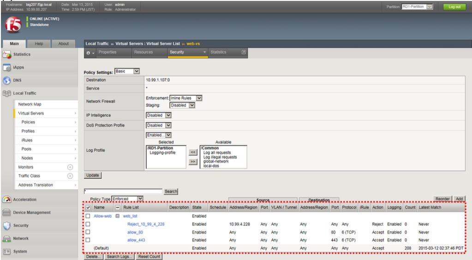Check the allow_443 rule checkbox
472x260 pixels.
click(x=88, y=240)
